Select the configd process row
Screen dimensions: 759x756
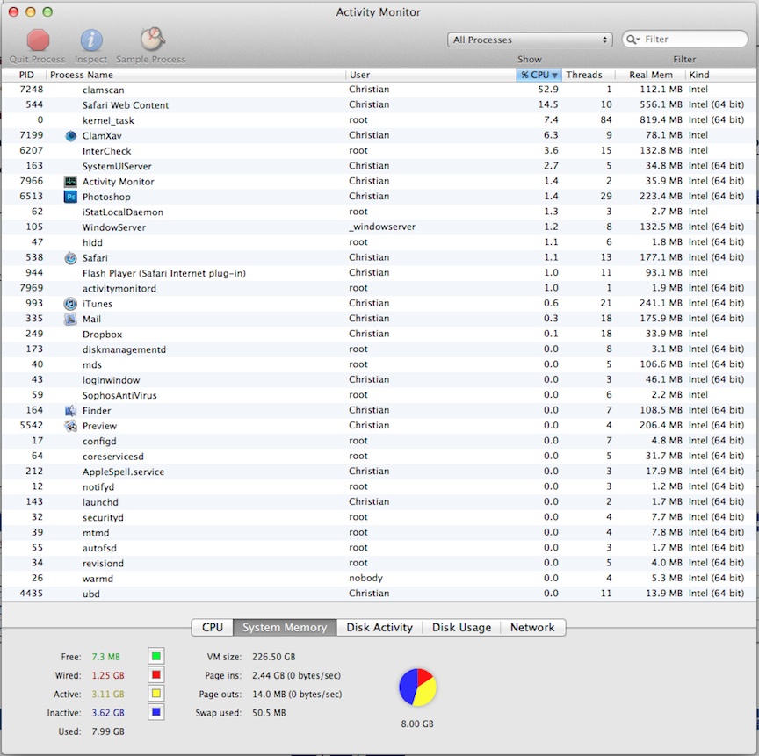[x=379, y=441]
